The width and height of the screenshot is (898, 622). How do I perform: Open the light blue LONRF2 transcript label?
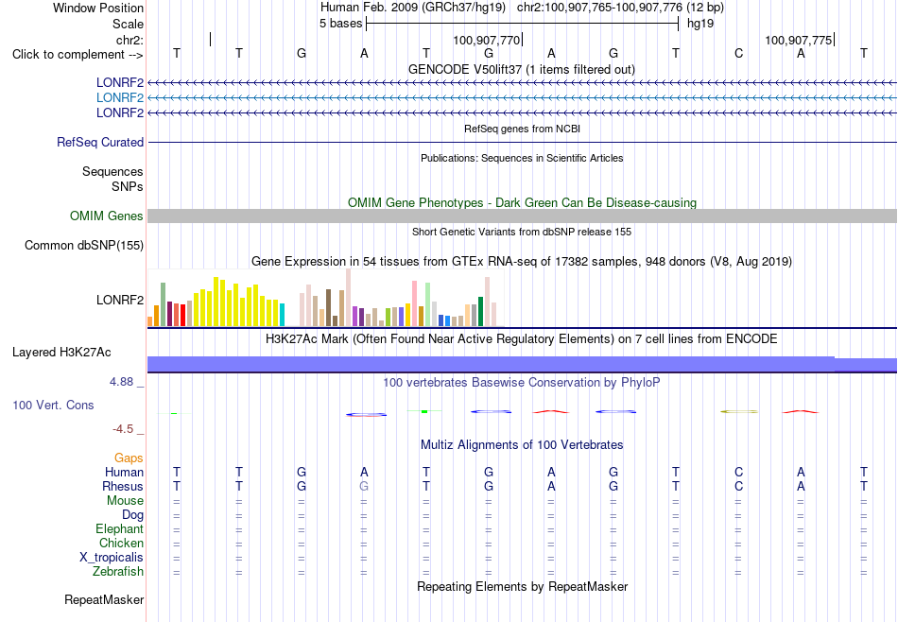point(120,98)
